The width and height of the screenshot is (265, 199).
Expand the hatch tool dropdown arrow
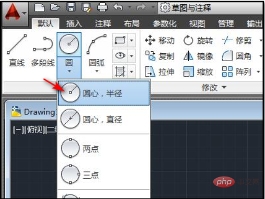[132, 71]
